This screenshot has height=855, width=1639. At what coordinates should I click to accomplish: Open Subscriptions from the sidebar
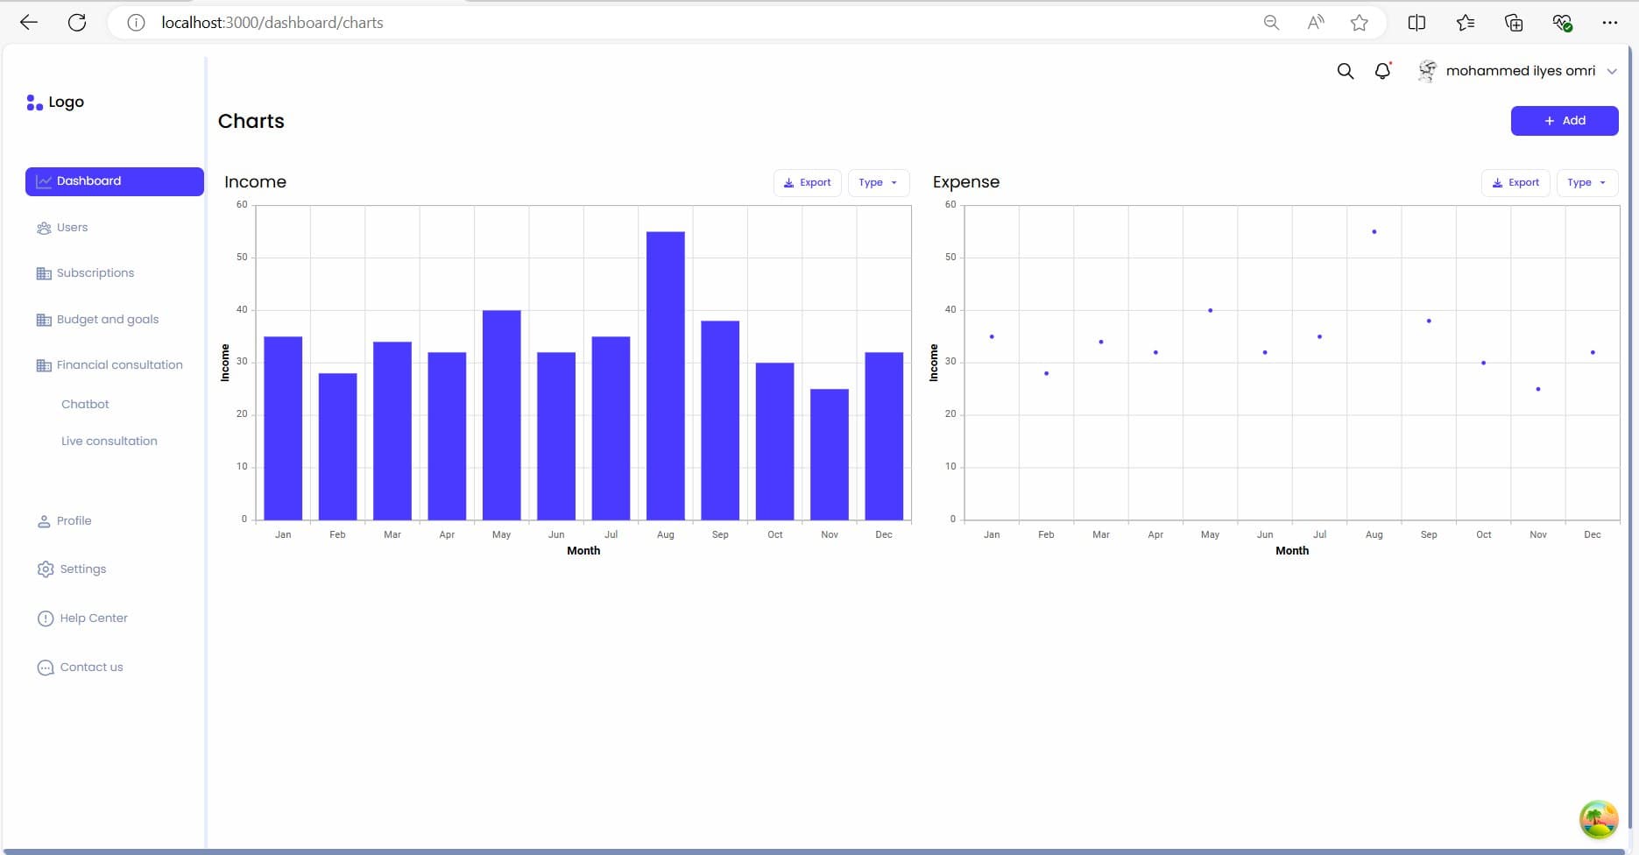pyautogui.click(x=95, y=273)
